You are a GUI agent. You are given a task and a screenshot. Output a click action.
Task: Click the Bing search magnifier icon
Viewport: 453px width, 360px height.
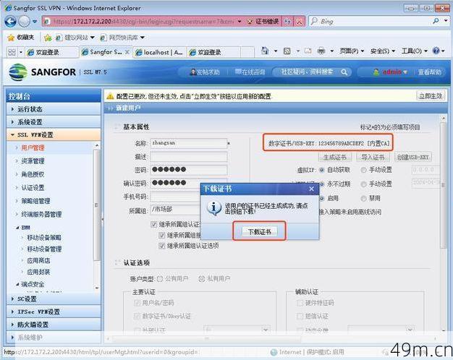[x=436, y=21]
